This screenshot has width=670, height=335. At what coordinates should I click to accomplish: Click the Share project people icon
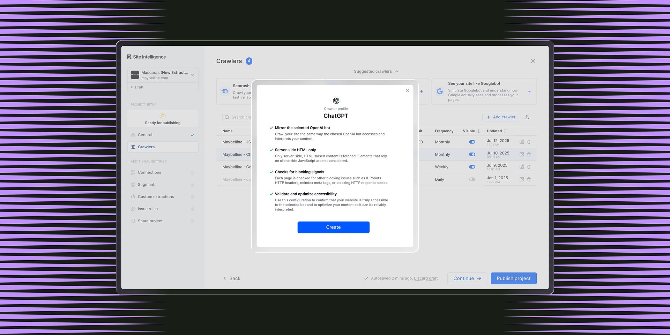click(x=133, y=221)
